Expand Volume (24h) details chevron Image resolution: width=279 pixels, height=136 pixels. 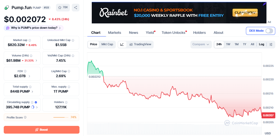point(37,60)
